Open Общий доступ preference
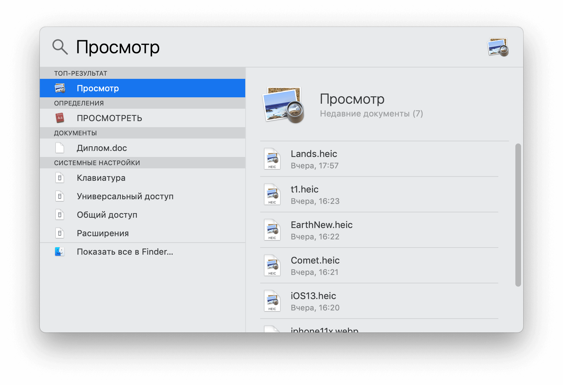Image resolution: width=563 pixels, height=385 pixels. click(x=143, y=215)
